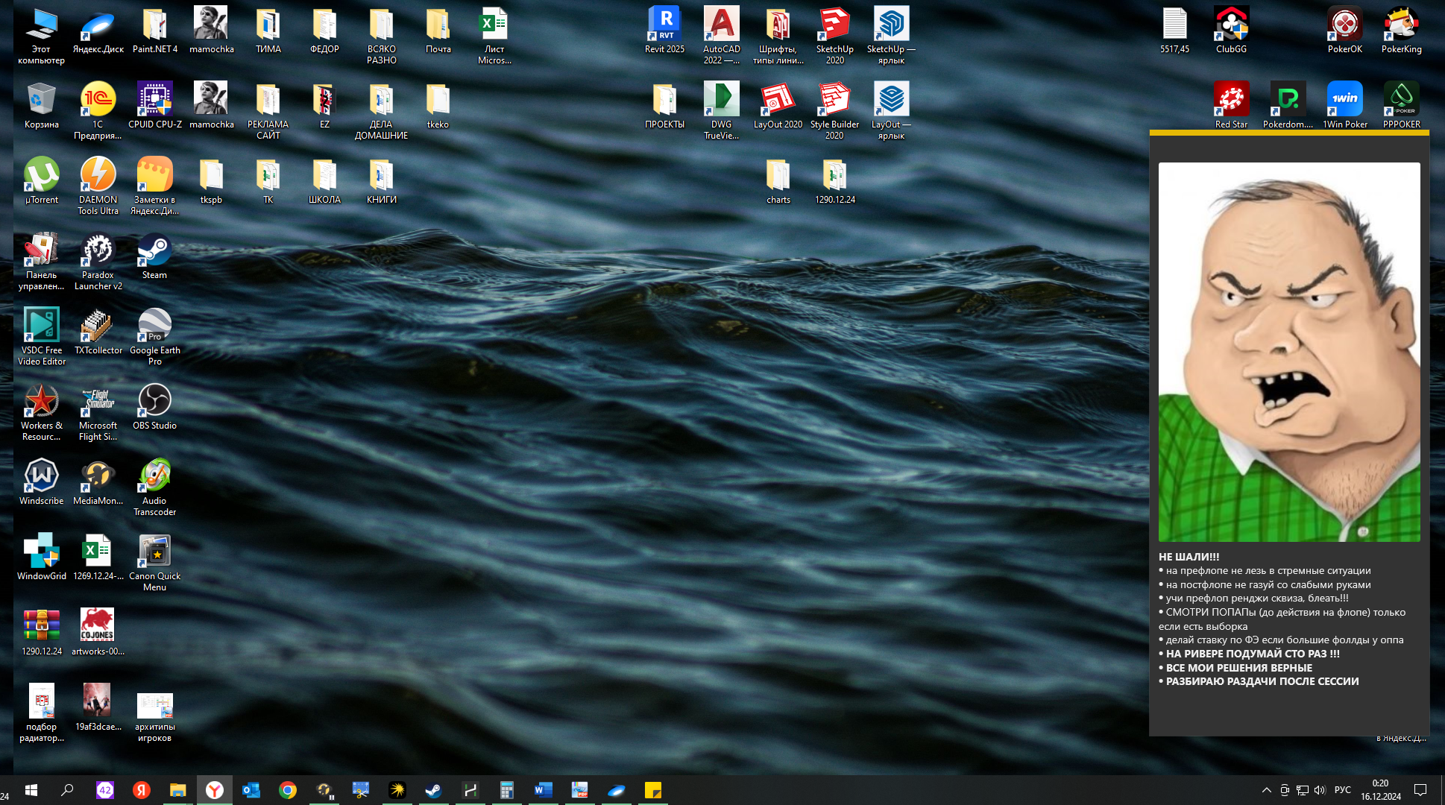This screenshot has height=805, width=1445.
Task: Select the Лист Microsoft Excel file
Action: tap(494, 36)
